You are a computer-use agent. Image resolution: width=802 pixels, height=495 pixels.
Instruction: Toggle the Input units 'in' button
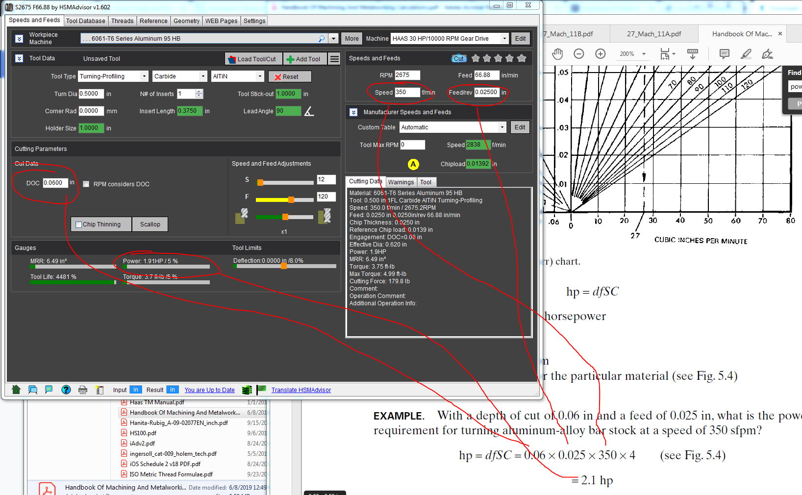point(136,390)
